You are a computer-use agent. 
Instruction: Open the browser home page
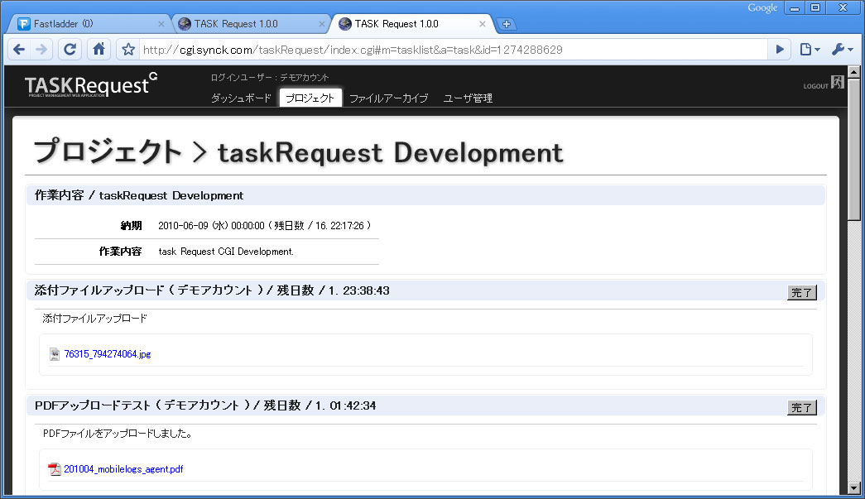pos(99,50)
